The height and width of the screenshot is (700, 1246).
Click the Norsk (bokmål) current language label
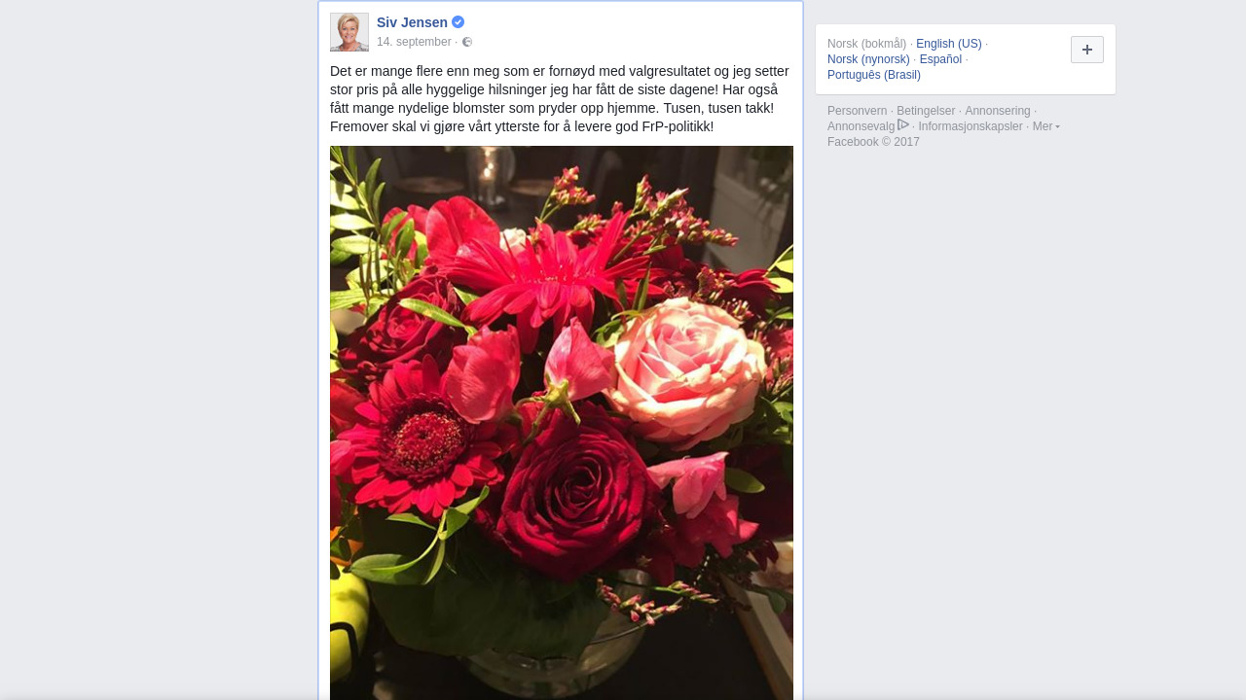tap(866, 44)
